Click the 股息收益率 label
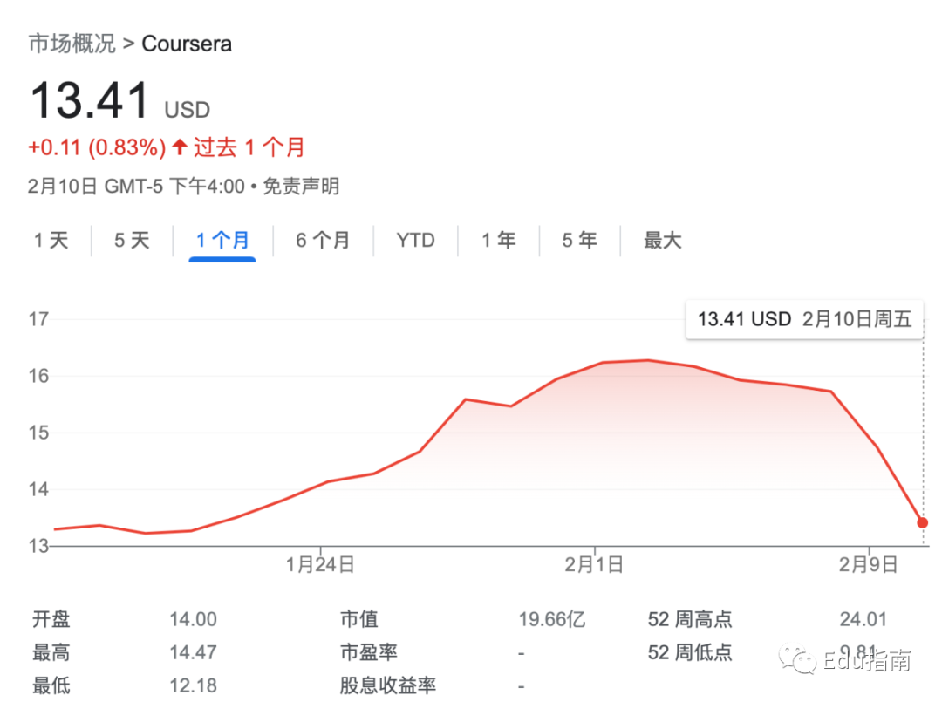 pyautogui.click(x=387, y=685)
